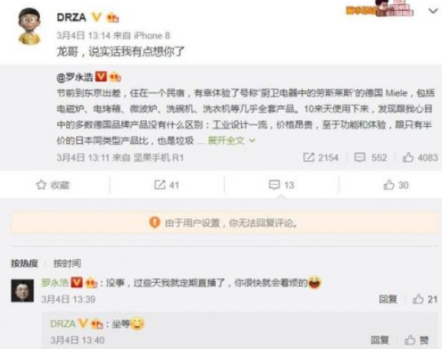The width and height of the screenshot is (442, 349).
Task: Click the DRZA username at post header
Action: 71,17
